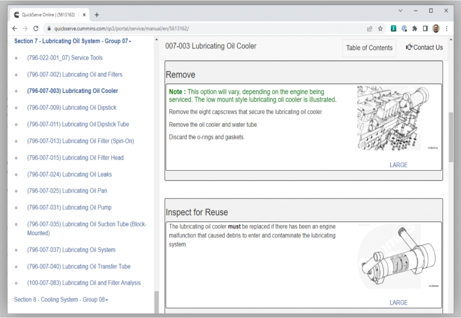Click the 'Remove the oil cooler and water tube' text
This screenshot has width=461, height=318.
pos(214,125)
